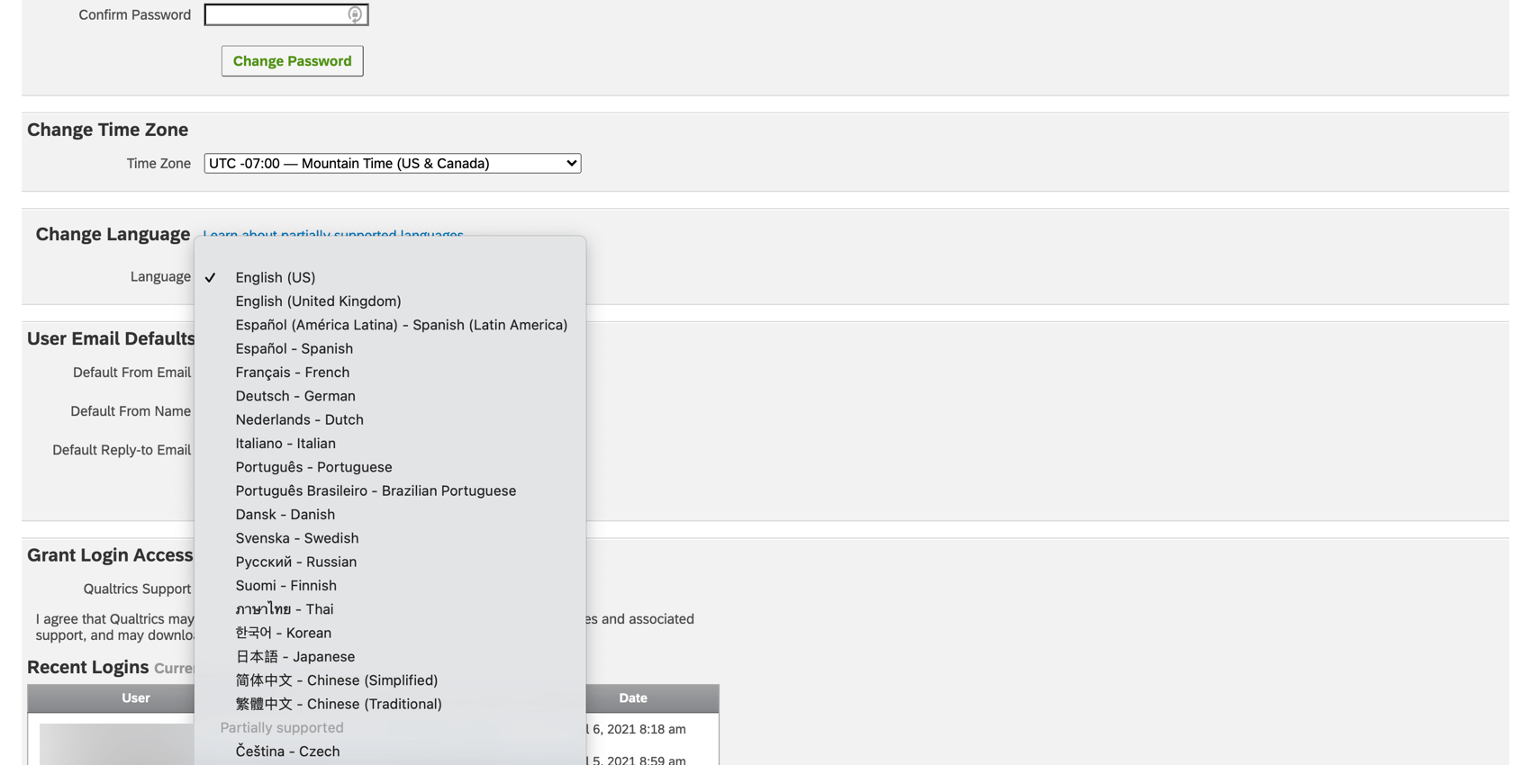
Task: Pick the Thai language option
Action: pyautogui.click(x=284, y=609)
